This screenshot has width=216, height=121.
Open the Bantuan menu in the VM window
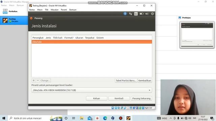pos(73,10)
